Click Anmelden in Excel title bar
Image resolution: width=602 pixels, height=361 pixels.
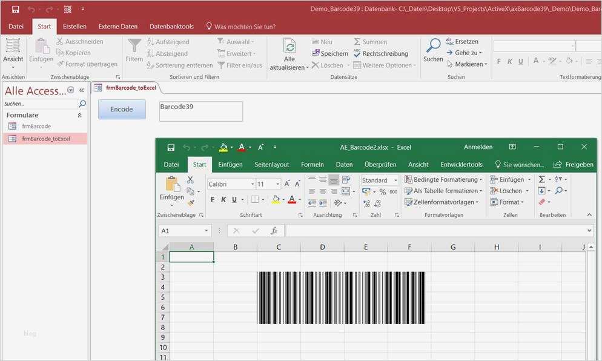(x=478, y=147)
